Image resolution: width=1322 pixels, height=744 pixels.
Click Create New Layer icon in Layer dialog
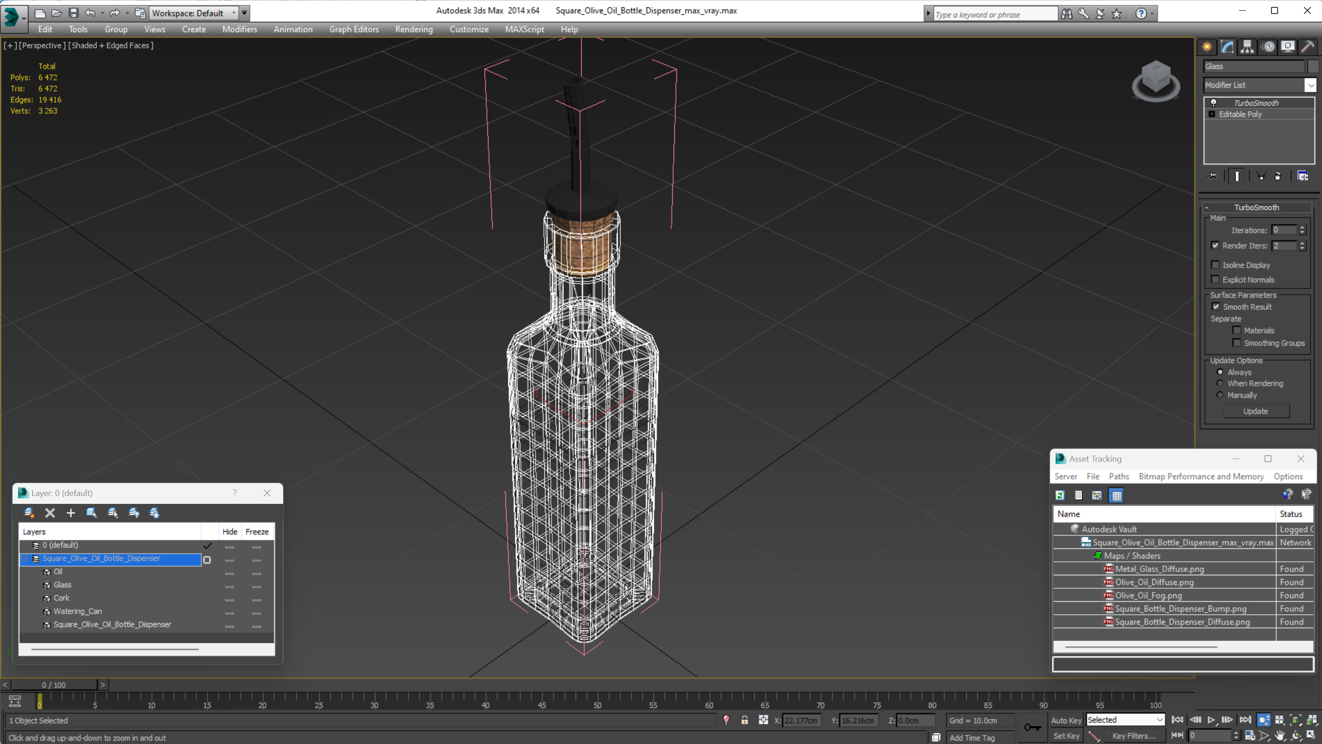tap(29, 512)
